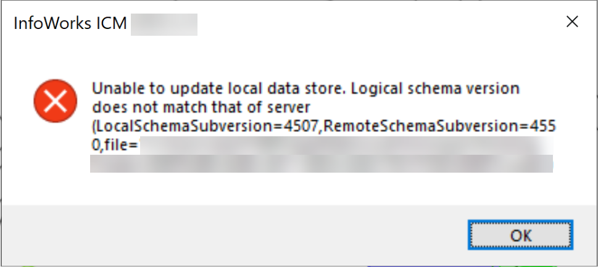Click redacted file path after 'file='
Image resolution: width=598 pixels, height=267 pixels.
click(346, 146)
